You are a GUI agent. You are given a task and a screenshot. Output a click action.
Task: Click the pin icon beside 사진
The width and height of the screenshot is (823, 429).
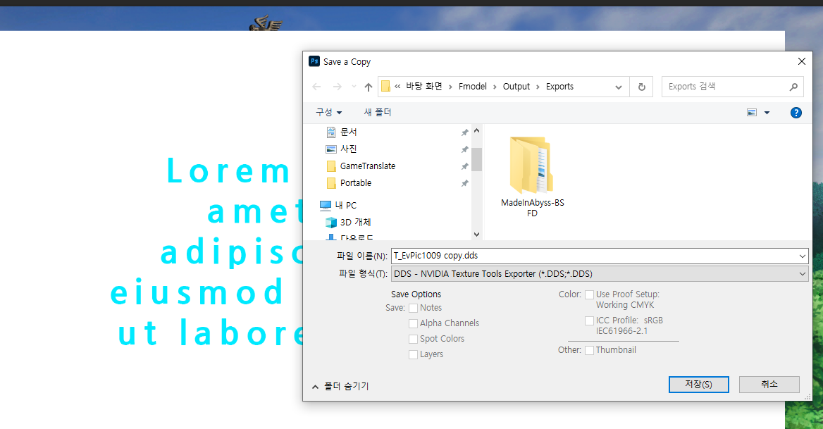point(464,149)
